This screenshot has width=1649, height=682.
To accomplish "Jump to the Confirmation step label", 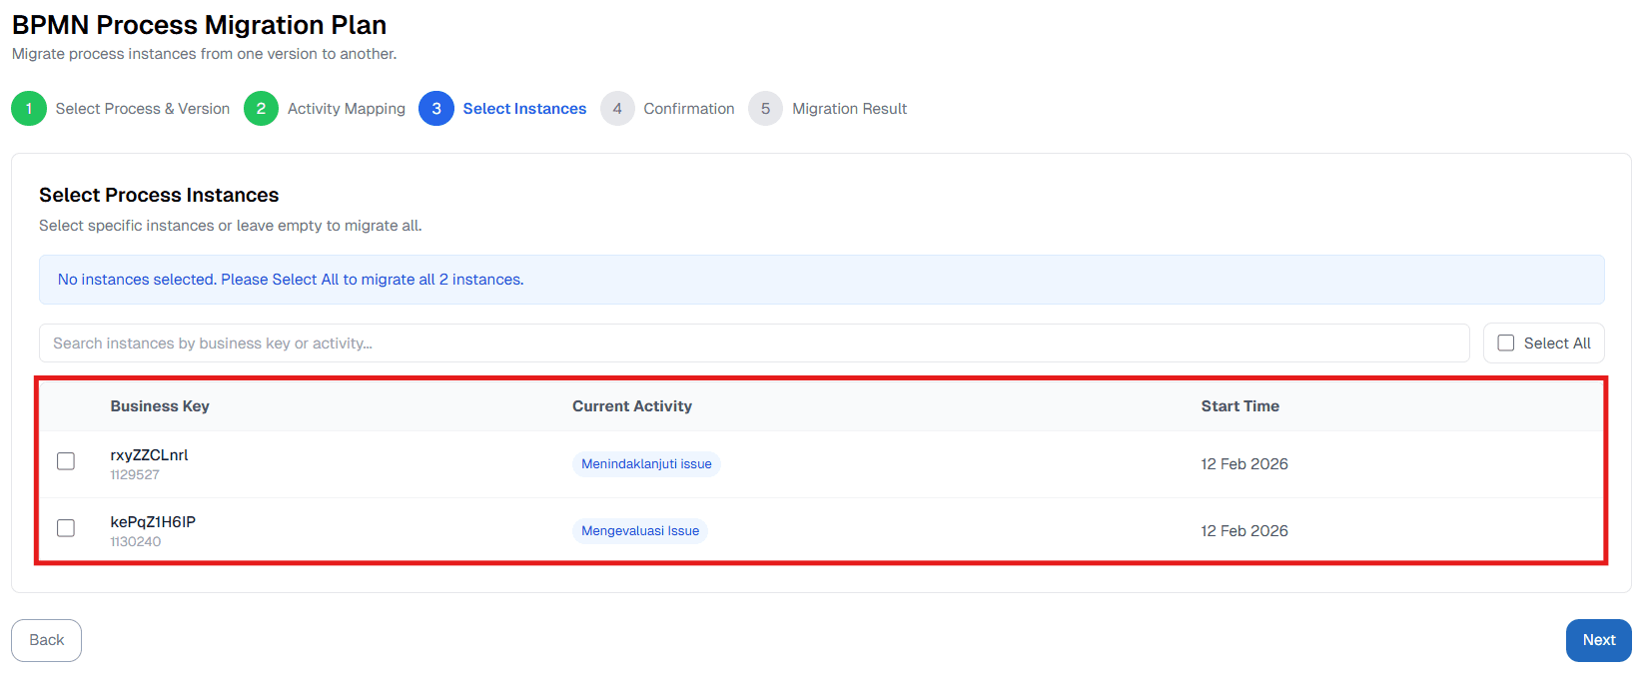I will (689, 109).
